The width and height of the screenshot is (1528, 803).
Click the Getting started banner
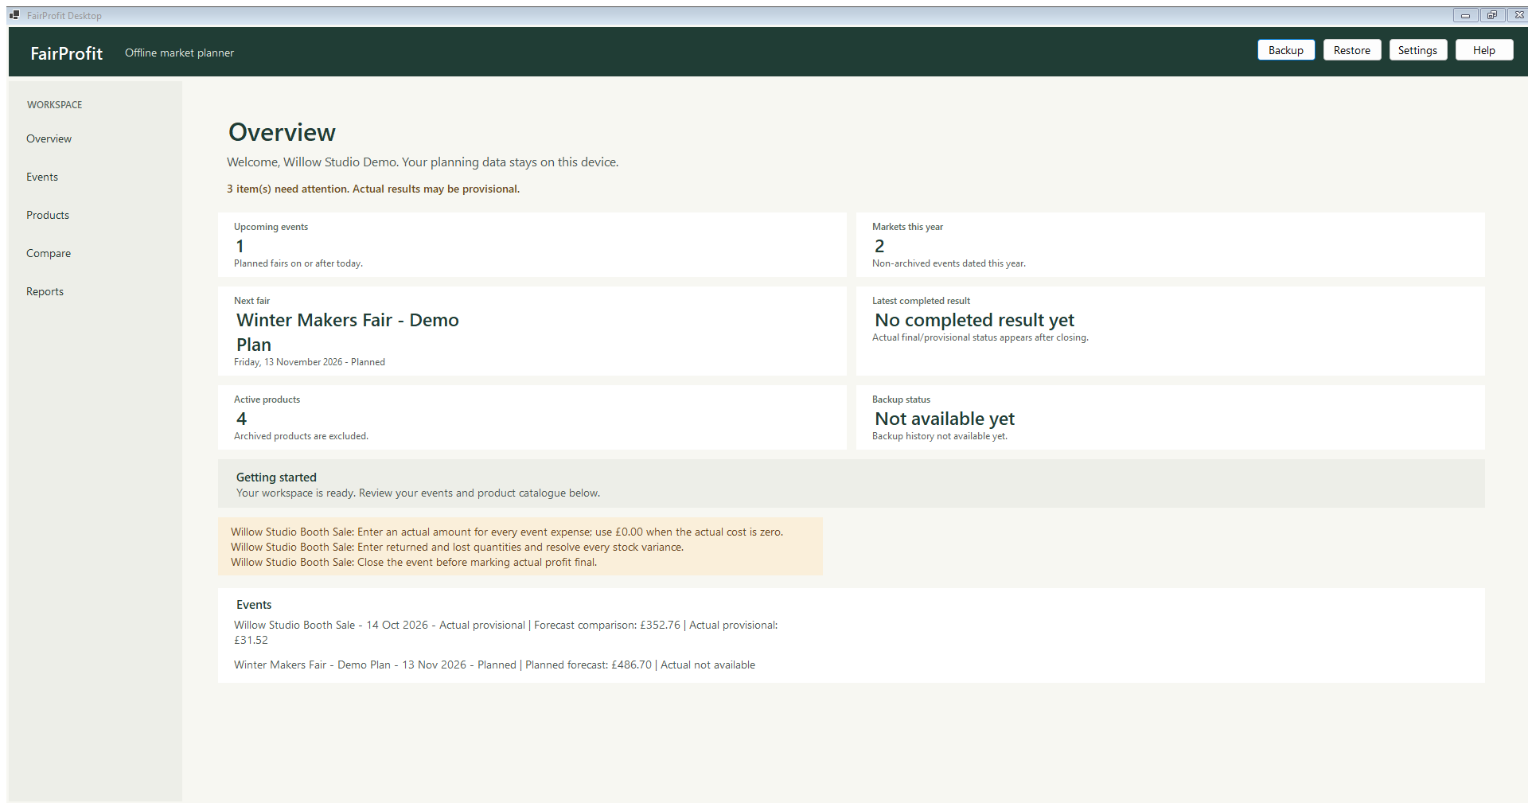852,484
